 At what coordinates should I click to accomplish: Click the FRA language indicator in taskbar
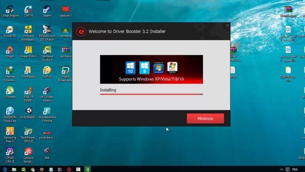pyautogui.click(x=295, y=170)
